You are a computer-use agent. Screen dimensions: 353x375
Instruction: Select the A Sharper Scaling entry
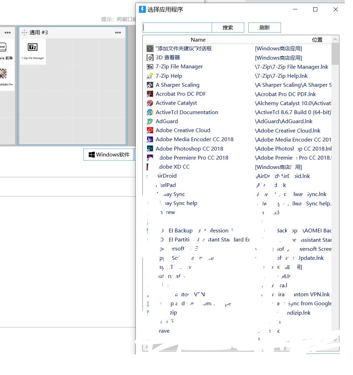[177, 85]
